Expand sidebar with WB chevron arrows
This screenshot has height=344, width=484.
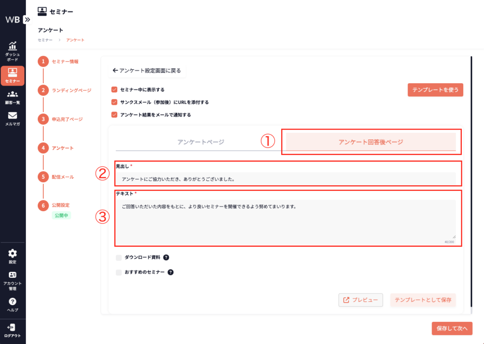tap(27, 20)
